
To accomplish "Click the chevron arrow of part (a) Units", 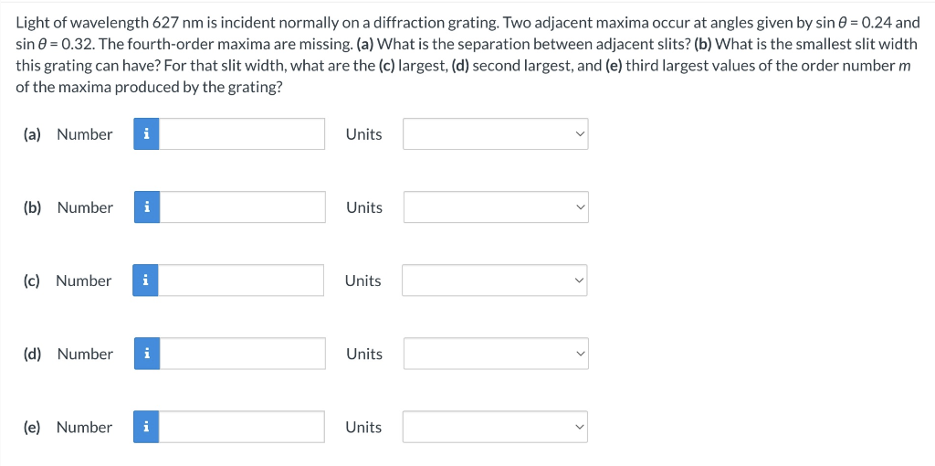I will click(578, 134).
